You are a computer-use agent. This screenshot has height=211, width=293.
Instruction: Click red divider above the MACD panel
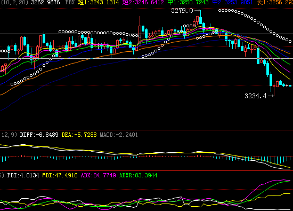coord(146,130)
